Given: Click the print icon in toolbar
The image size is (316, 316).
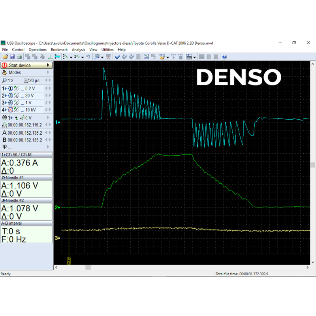Looking at the screenshot, I should click(19, 57).
